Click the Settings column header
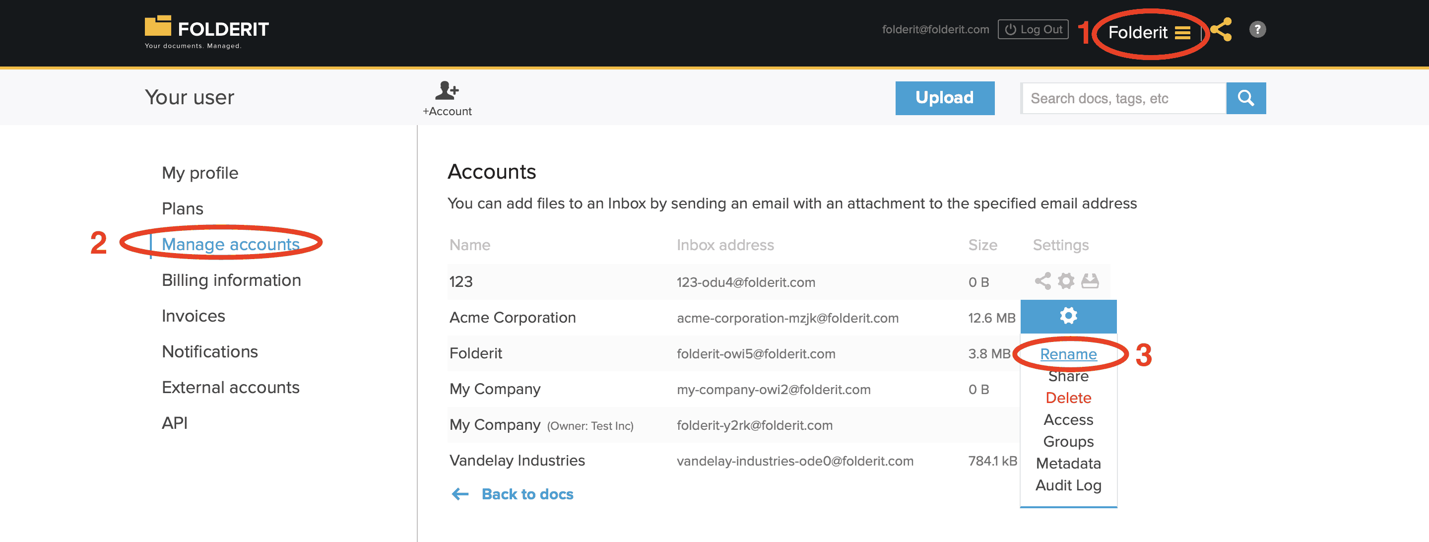1429x542 pixels. click(x=1060, y=245)
